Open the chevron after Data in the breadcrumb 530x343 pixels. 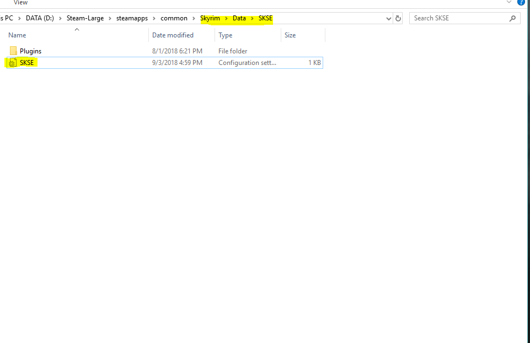point(252,18)
